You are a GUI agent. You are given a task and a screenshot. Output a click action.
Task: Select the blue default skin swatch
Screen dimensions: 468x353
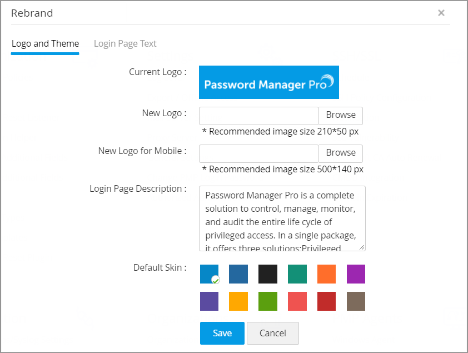pyautogui.click(x=209, y=274)
